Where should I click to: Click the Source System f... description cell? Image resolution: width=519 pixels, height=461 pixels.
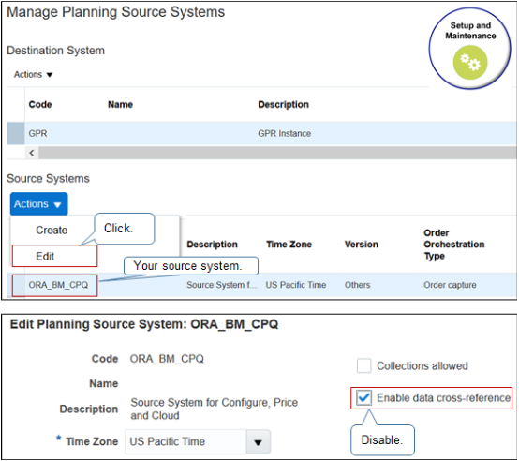click(x=222, y=285)
